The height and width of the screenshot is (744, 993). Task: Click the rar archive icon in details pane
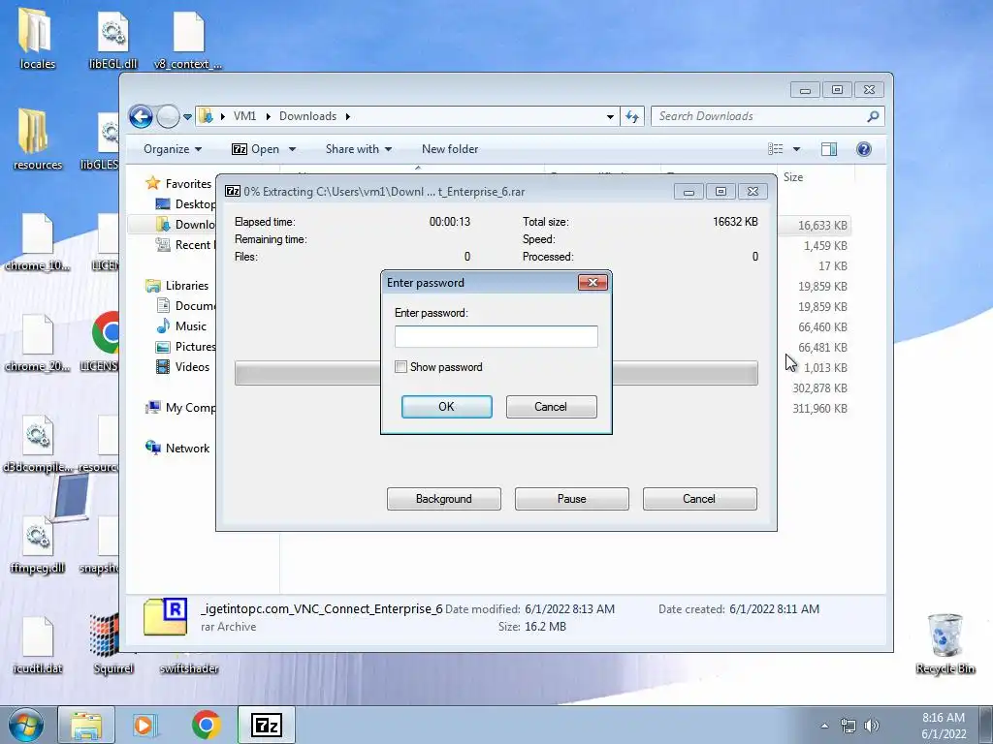point(165,617)
